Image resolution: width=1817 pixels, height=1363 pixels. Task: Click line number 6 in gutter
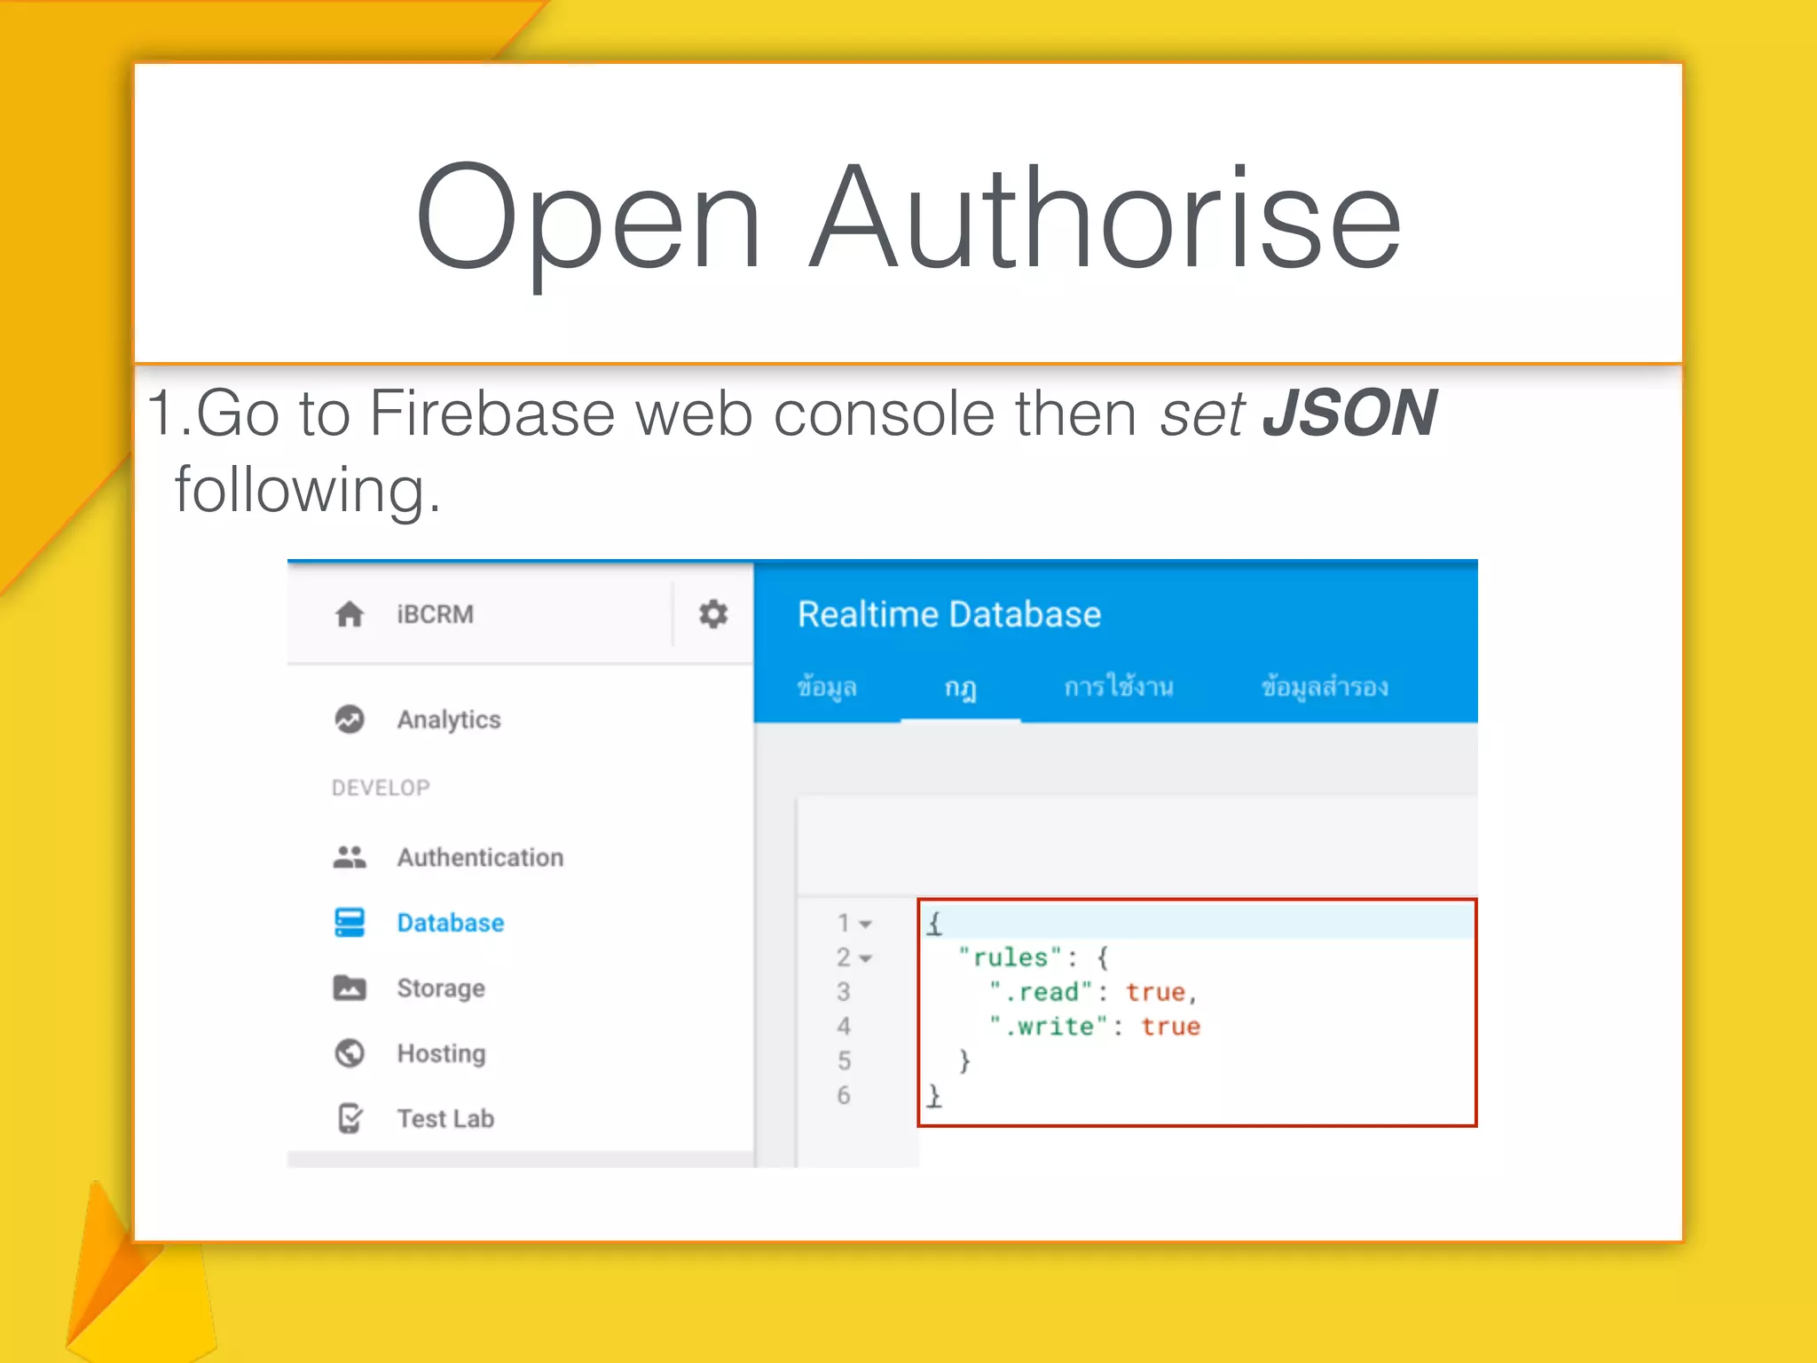[844, 1096]
